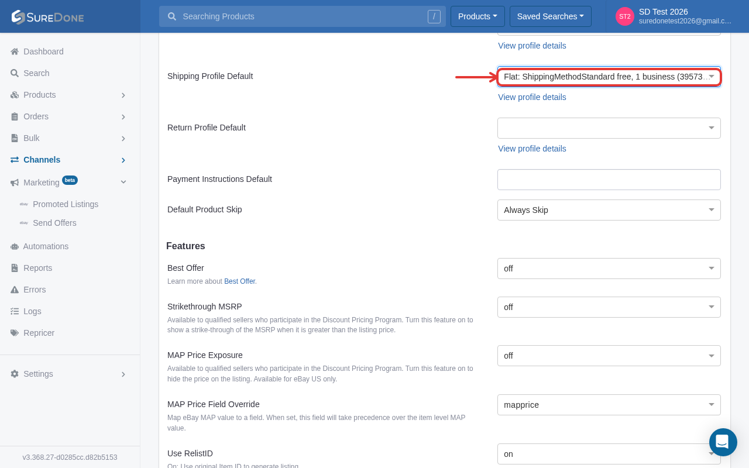Open the Products dropdown in top bar
Viewport: 749px width, 468px height.
pos(477,16)
